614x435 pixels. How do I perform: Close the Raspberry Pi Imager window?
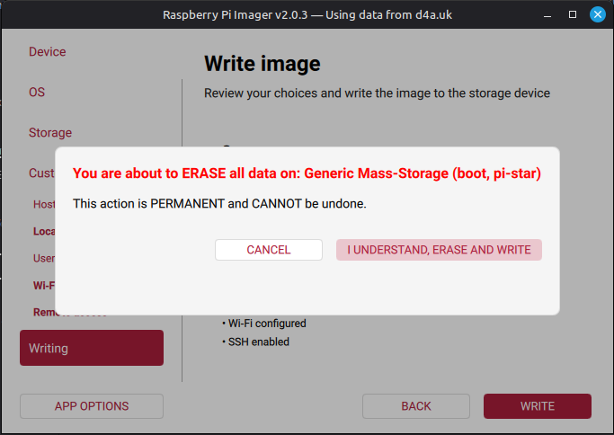597,15
